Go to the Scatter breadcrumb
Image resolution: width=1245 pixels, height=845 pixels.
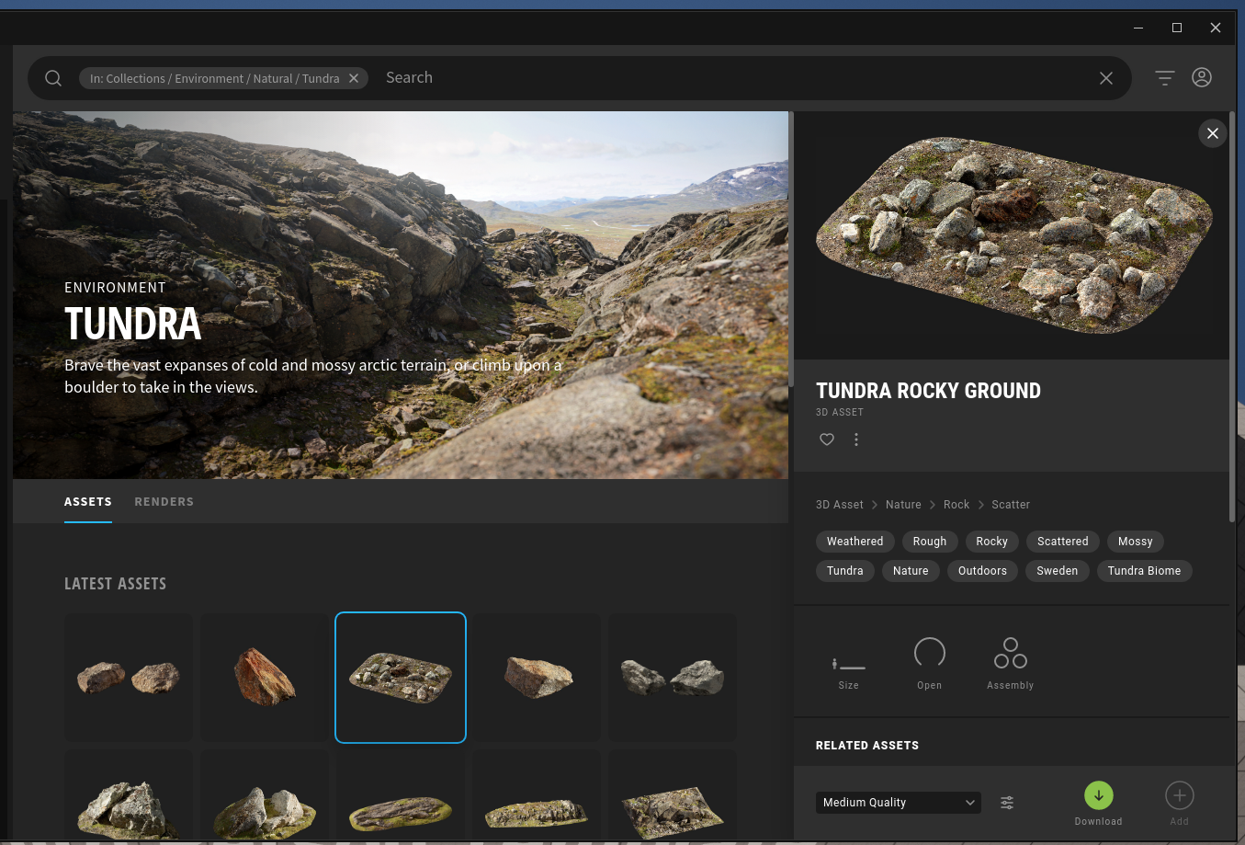tap(1011, 505)
